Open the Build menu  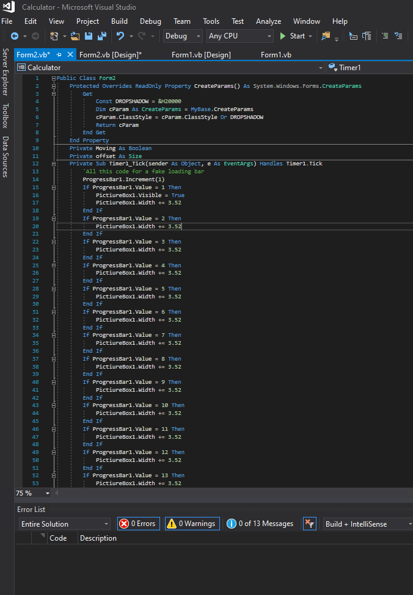pos(119,21)
